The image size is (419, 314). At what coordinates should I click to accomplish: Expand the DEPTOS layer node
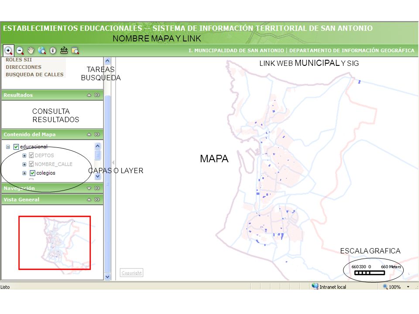tap(24, 155)
